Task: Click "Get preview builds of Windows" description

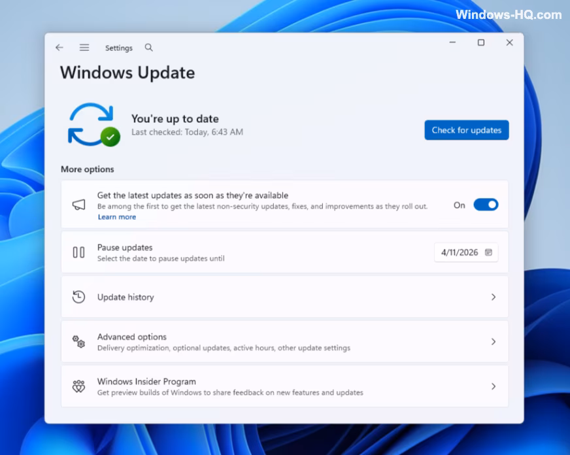Action: [x=230, y=393]
